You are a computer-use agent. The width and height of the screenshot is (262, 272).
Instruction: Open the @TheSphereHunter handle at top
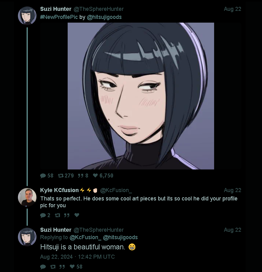coord(99,9)
